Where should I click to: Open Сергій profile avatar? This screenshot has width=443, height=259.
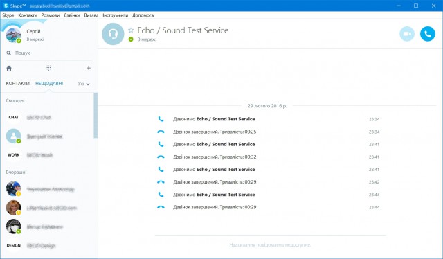[x=13, y=35]
